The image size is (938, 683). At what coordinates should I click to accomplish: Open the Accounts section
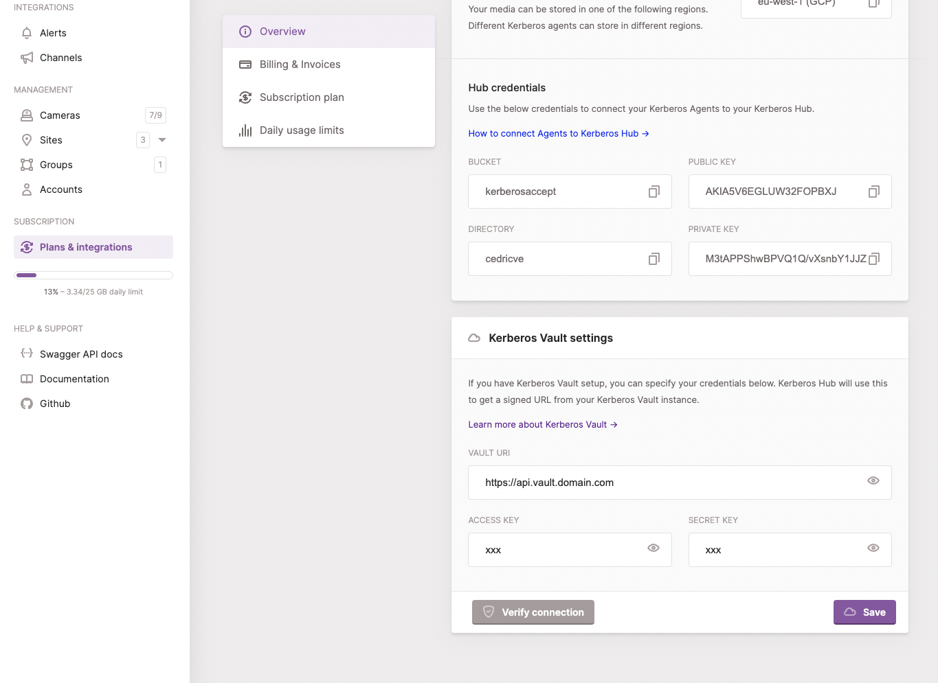pyautogui.click(x=61, y=189)
